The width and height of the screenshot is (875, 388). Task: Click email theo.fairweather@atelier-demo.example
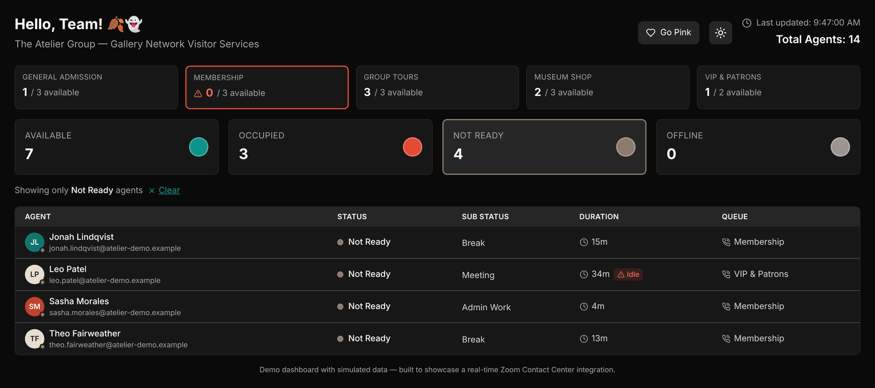[x=118, y=345]
